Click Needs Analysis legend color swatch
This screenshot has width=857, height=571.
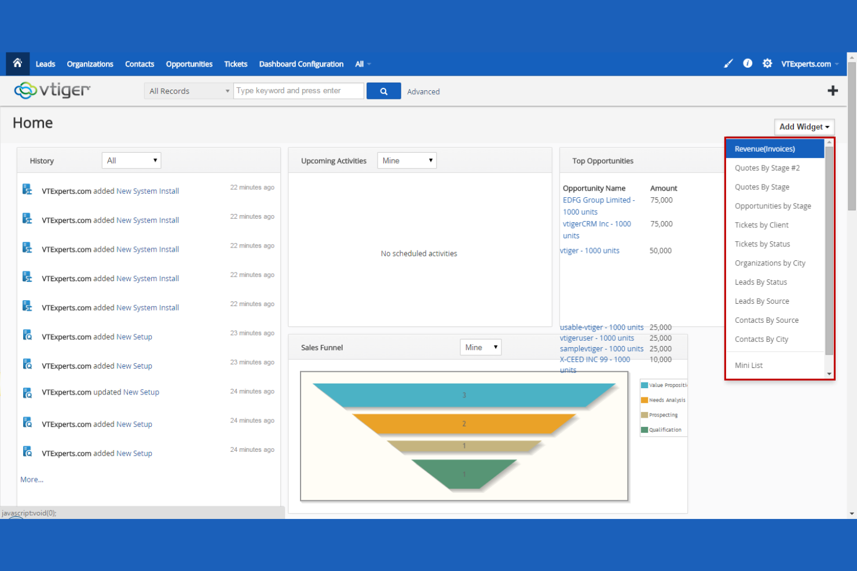(644, 400)
